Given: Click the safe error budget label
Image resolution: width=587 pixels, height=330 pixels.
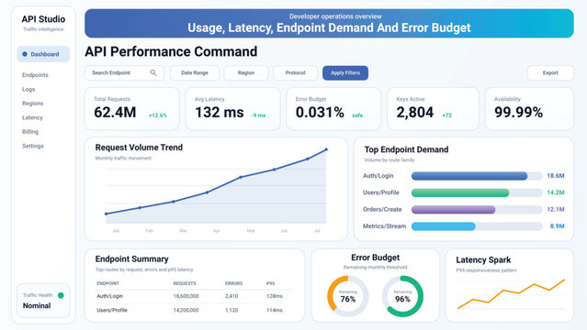Looking at the screenshot, I should coord(357,115).
